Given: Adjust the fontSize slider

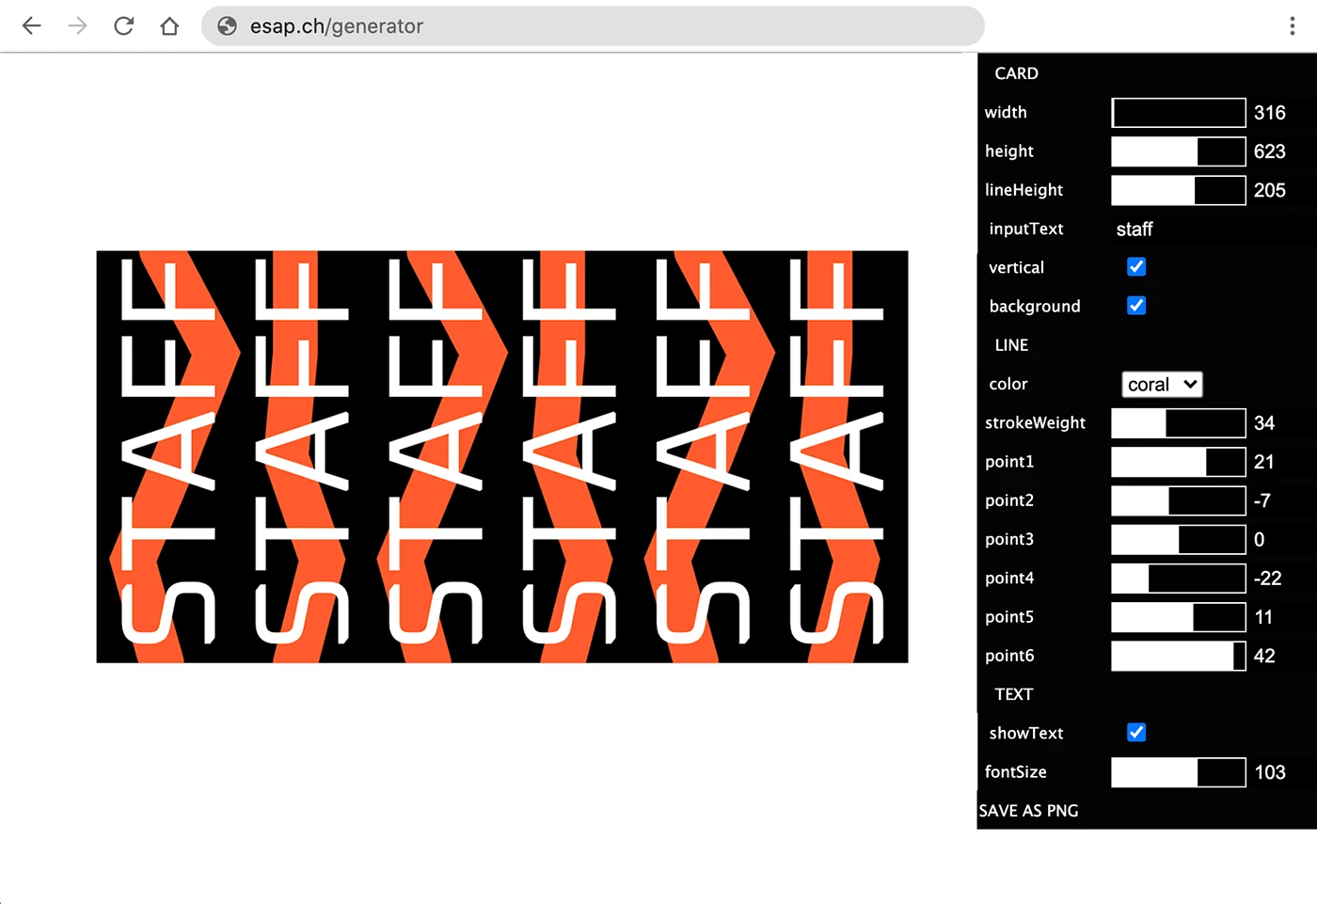Looking at the screenshot, I should (1179, 772).
